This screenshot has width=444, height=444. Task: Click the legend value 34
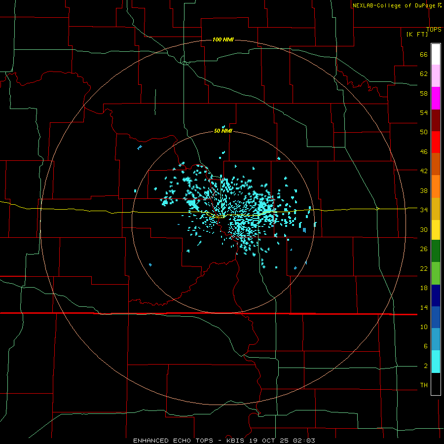click(424, 210)
